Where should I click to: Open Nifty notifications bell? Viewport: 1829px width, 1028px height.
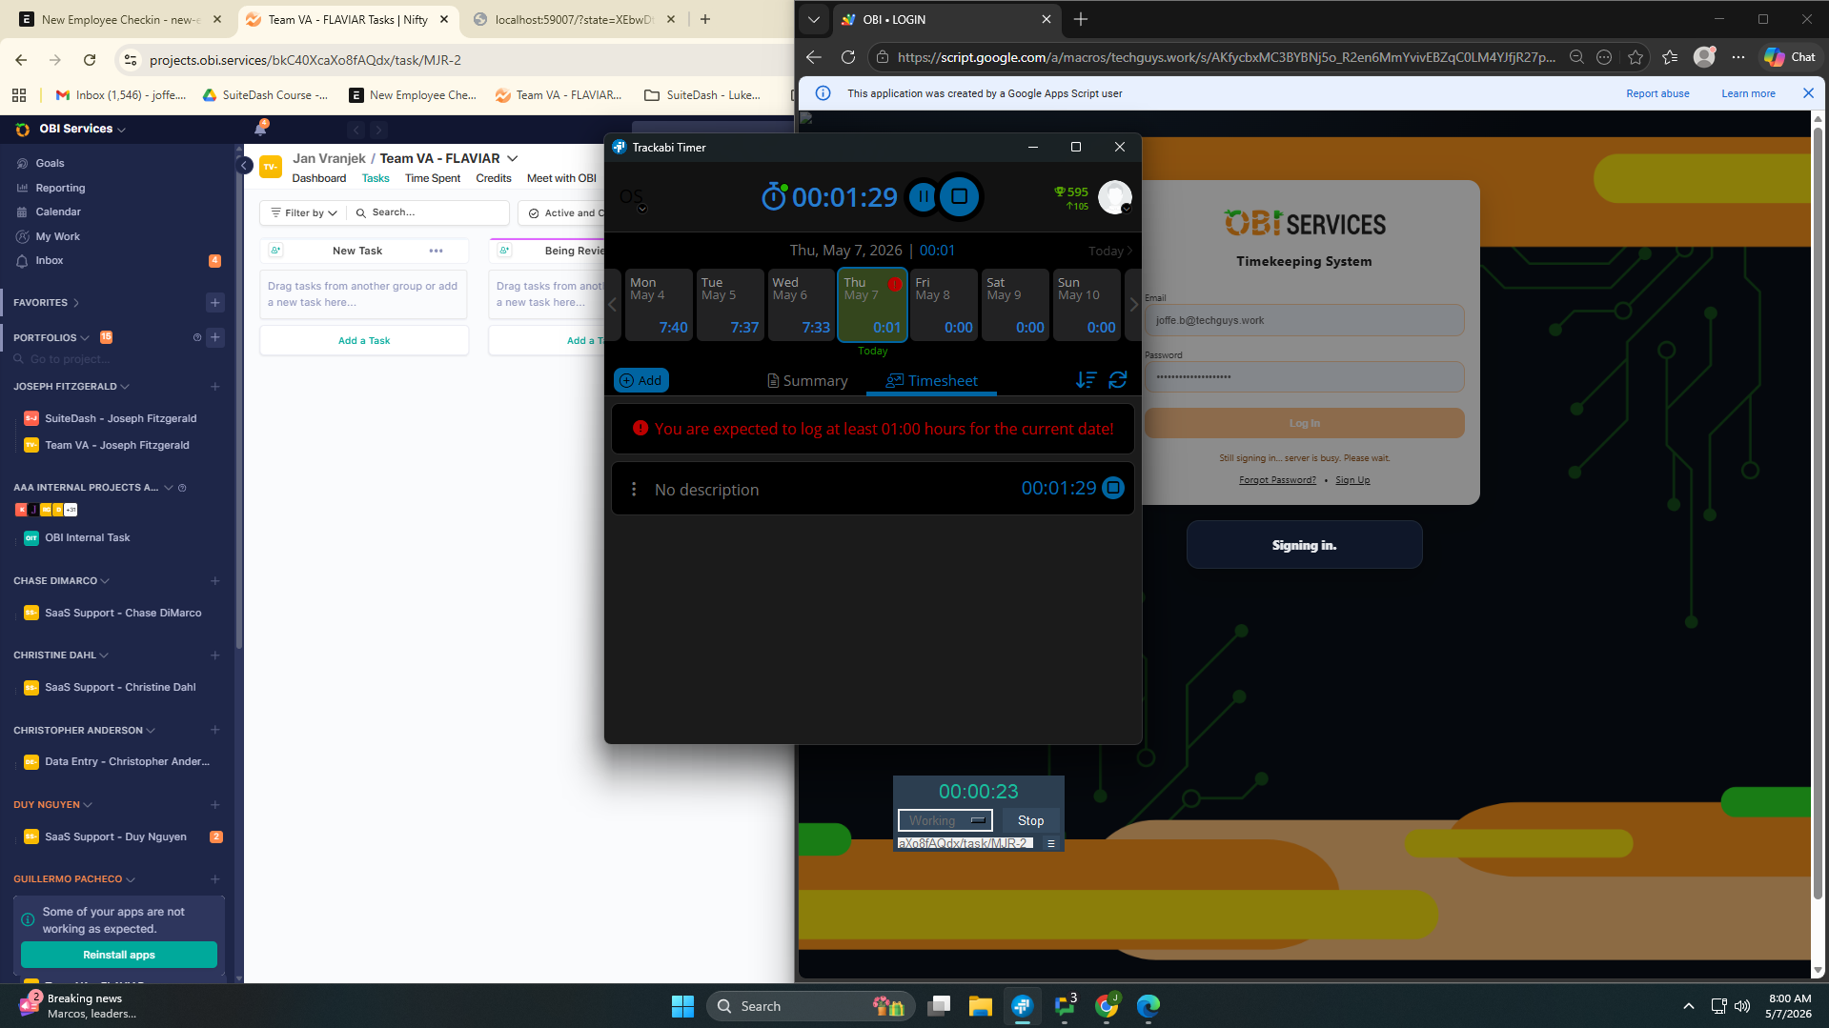pyautogui.click(x=260, y=128)
